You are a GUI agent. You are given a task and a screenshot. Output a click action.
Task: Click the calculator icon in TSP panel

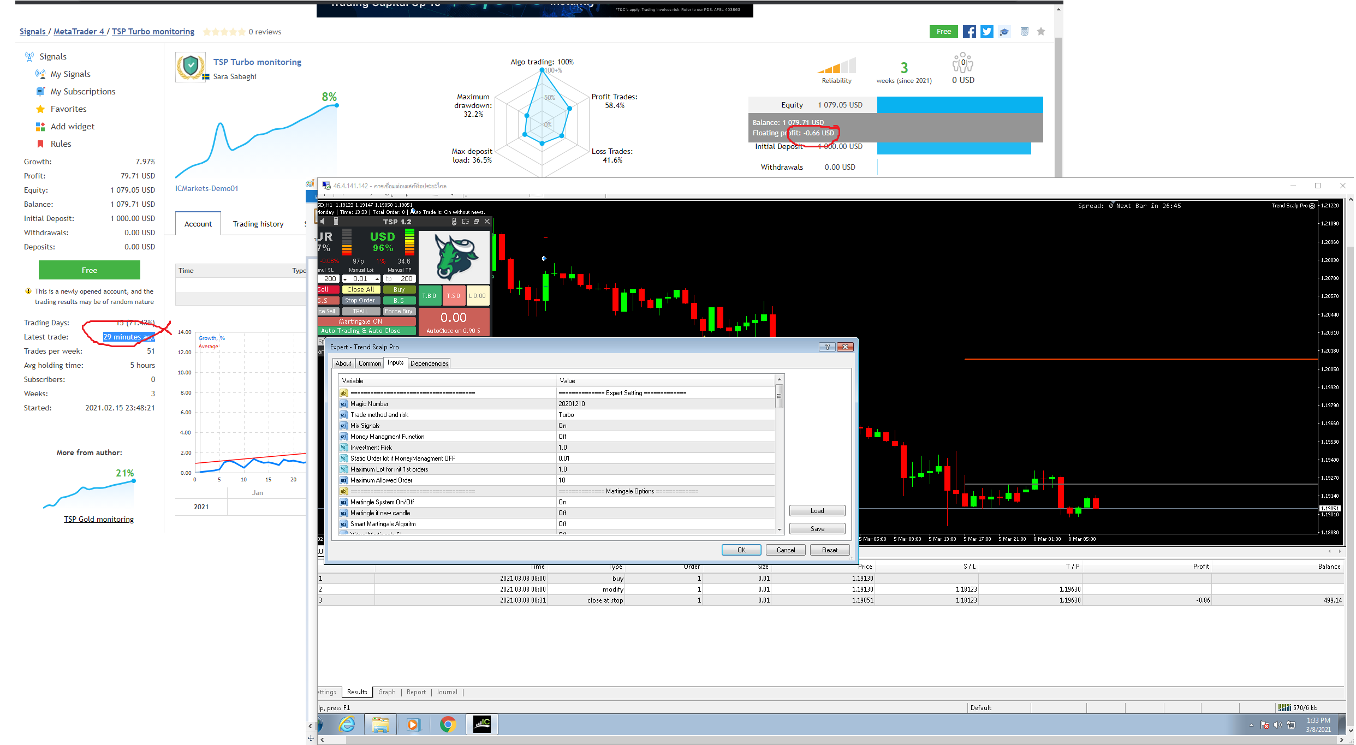click(336, 222)
